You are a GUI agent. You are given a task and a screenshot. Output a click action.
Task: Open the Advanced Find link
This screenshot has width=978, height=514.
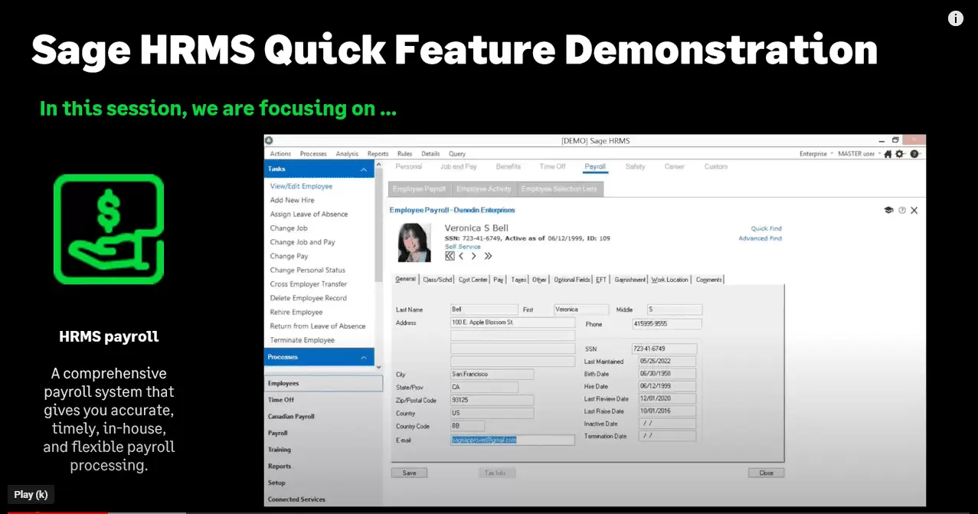point(760,238)
